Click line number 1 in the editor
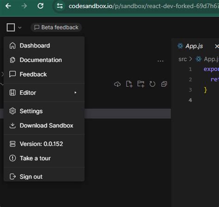The width and height of the screenshot is (219, 207). [x=190, y=69]
